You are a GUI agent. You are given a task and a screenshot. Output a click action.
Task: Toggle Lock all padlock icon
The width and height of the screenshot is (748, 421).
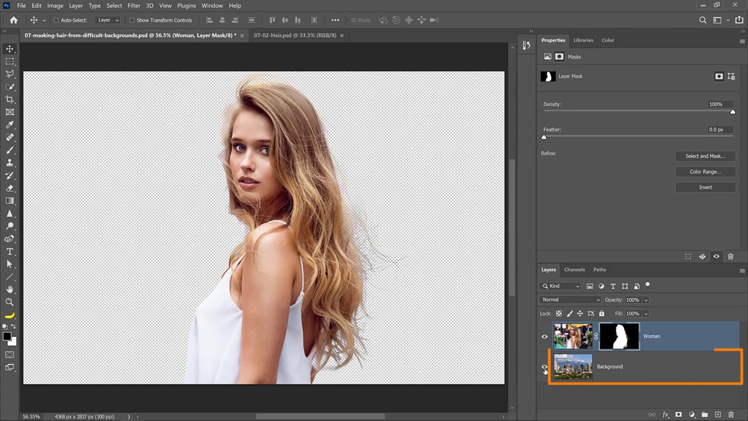click(602, 313)
